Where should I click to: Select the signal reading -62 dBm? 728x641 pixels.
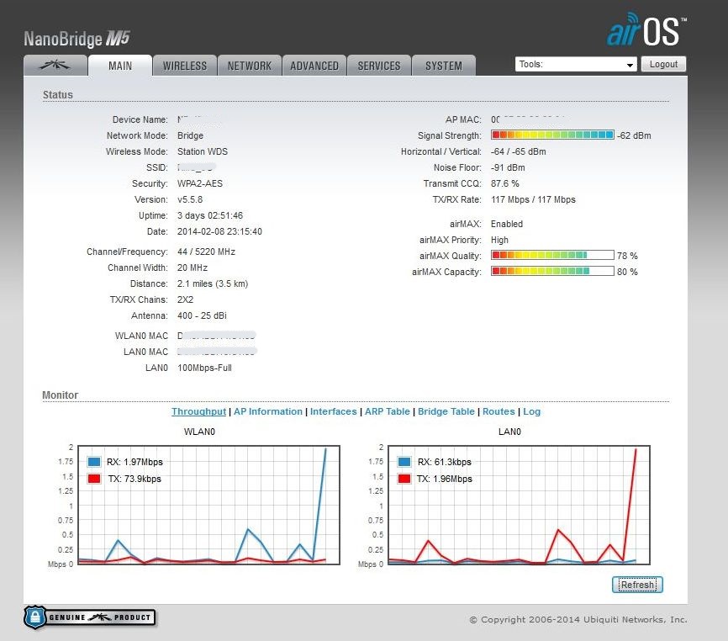tap(634, 135)
